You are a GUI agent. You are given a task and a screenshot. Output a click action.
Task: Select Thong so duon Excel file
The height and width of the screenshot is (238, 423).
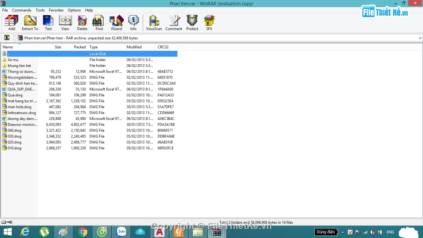click(x=89, y=72)
